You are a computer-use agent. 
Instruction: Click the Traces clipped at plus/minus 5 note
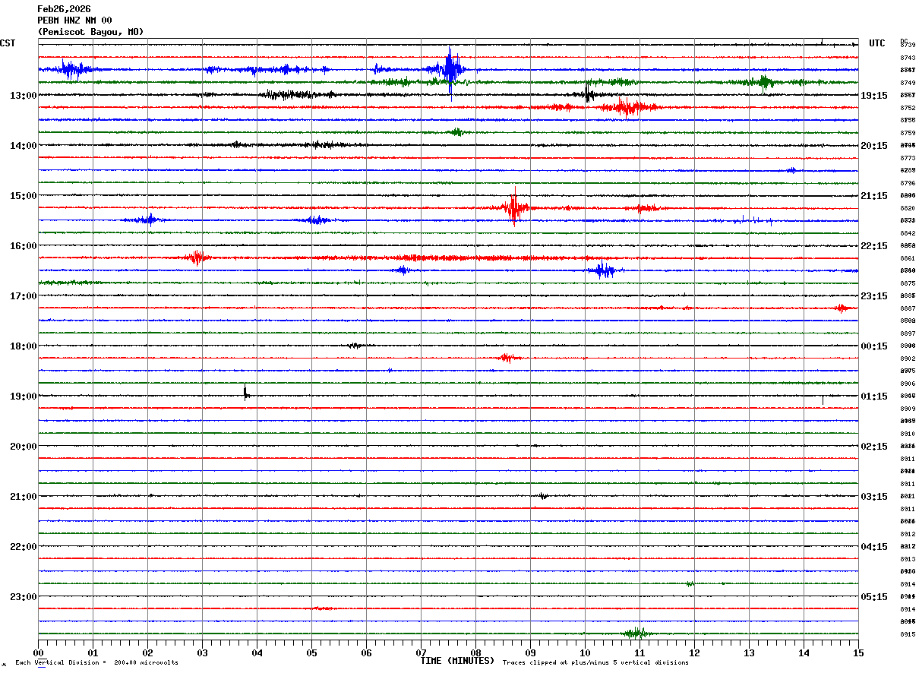coord(595,662)
